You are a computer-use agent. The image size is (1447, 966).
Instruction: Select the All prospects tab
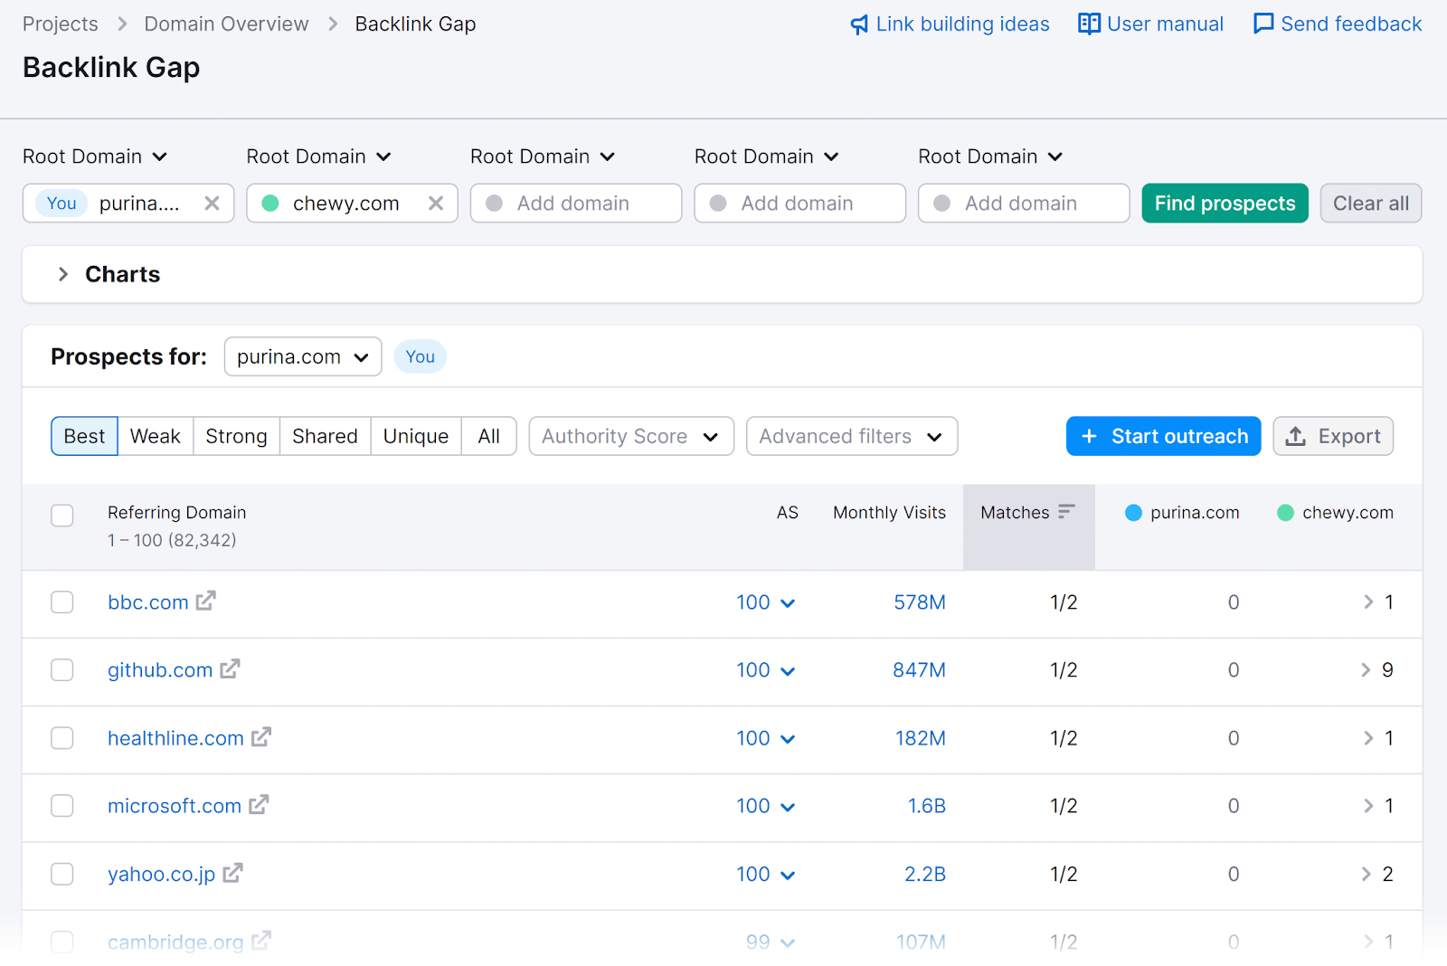point(489,436)
